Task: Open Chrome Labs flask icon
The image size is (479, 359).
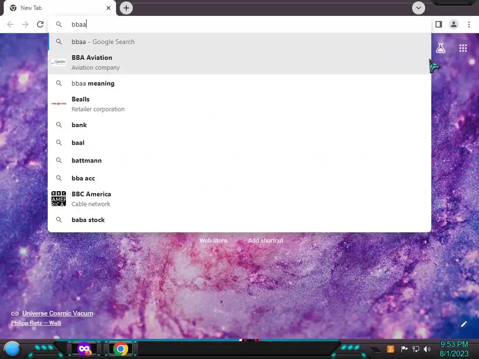Action: (441, 48)
